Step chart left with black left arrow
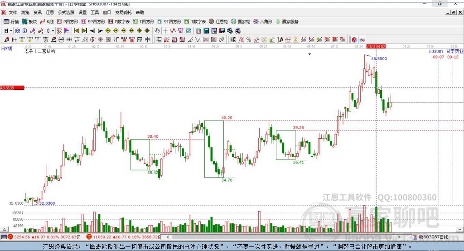 (x=92, y=31)
